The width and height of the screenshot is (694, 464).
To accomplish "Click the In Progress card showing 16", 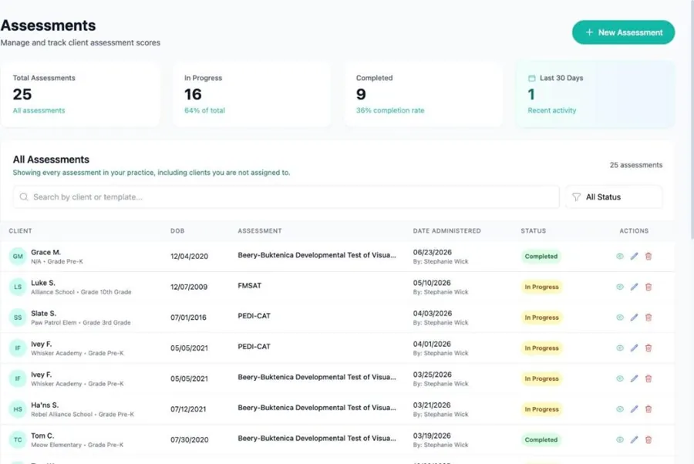I will (252, 95).
